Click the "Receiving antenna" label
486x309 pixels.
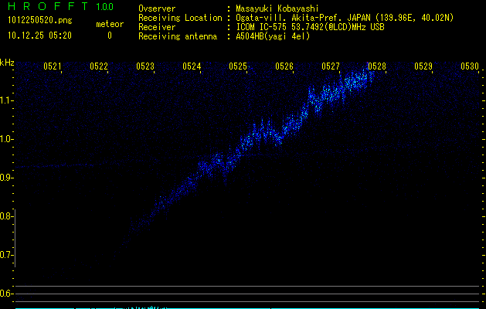click(x=178, y=36)
